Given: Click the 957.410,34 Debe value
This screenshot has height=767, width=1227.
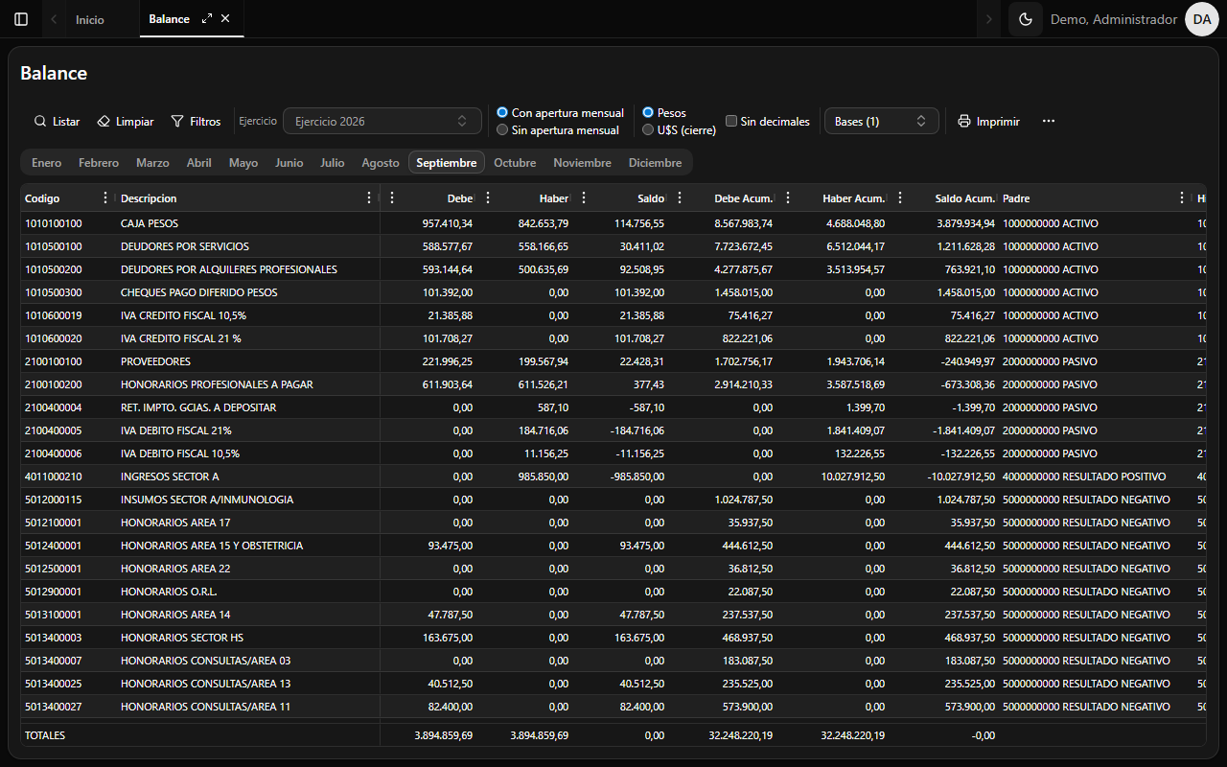Looking at the screenshot, I should [x=447, y=223].
